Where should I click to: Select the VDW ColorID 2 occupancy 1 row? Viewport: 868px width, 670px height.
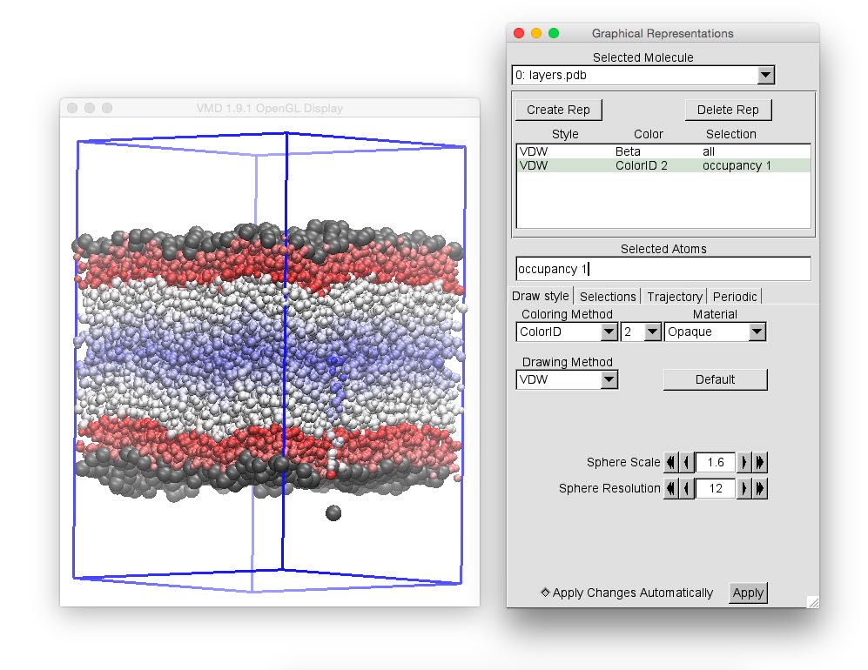(663, 165)
